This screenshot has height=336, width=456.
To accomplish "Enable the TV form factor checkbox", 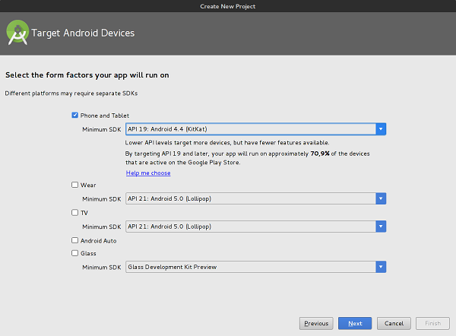I will (74, 212).
